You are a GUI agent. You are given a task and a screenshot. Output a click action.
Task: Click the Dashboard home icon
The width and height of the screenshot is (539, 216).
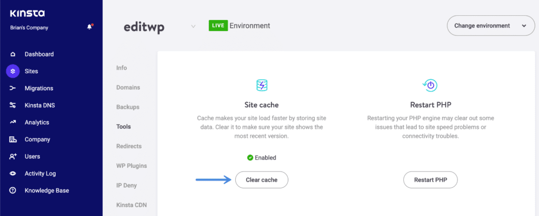[x=13, y=54]
